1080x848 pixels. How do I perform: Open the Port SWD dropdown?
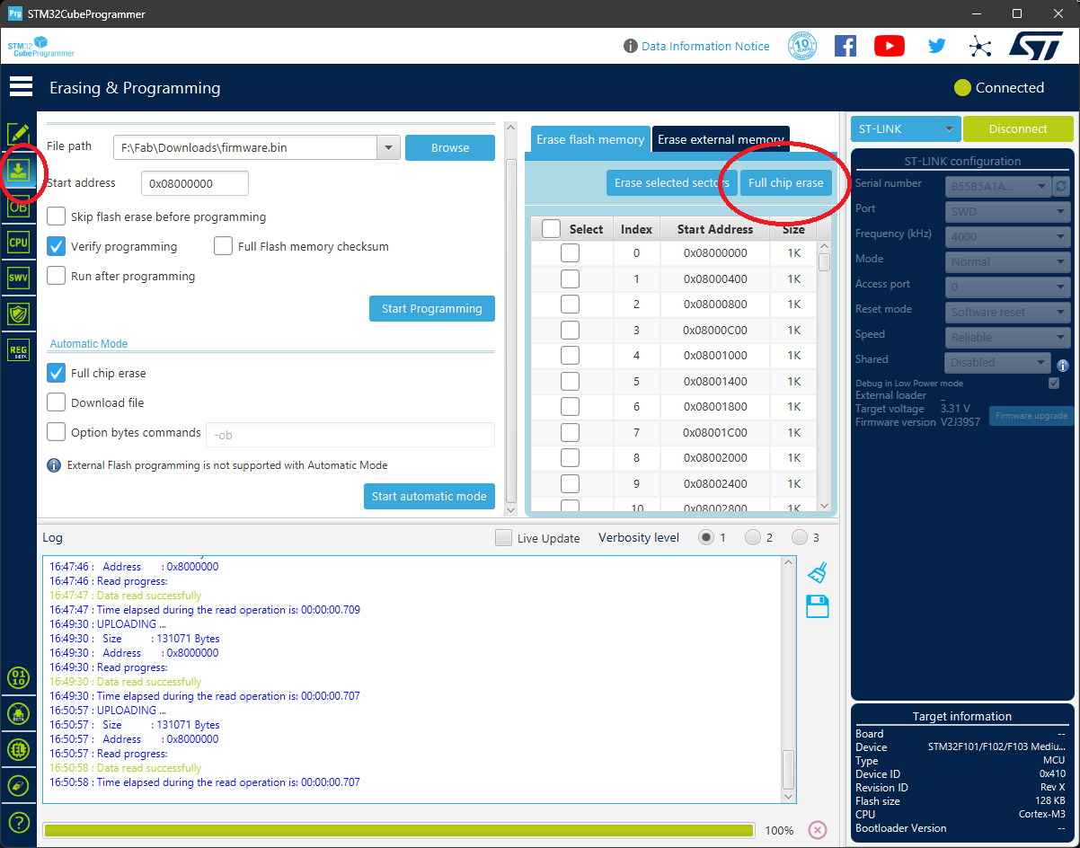pos(1007,211)
